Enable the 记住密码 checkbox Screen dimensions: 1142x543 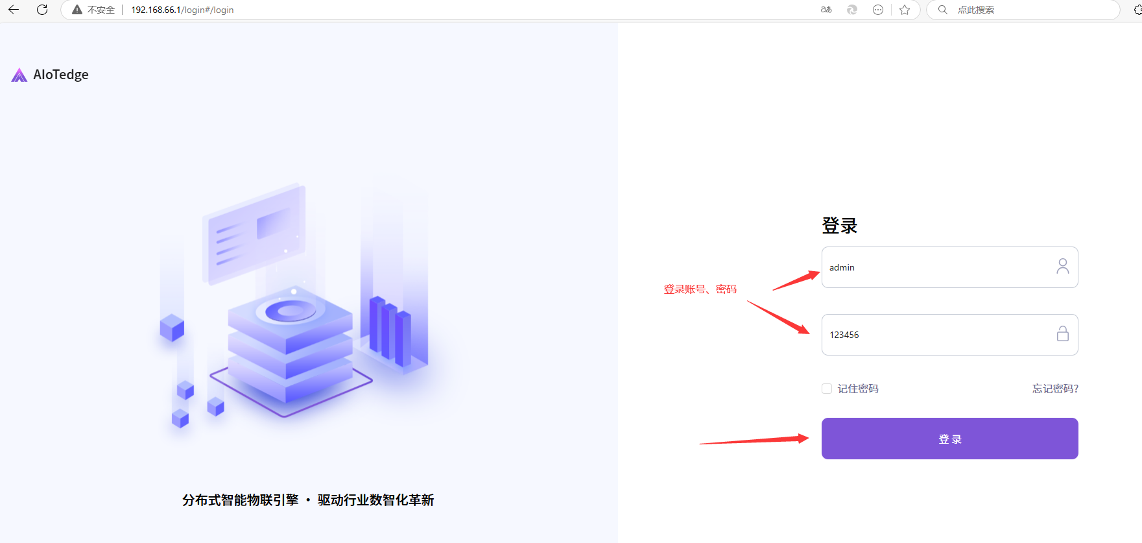(x=827, y=389)
